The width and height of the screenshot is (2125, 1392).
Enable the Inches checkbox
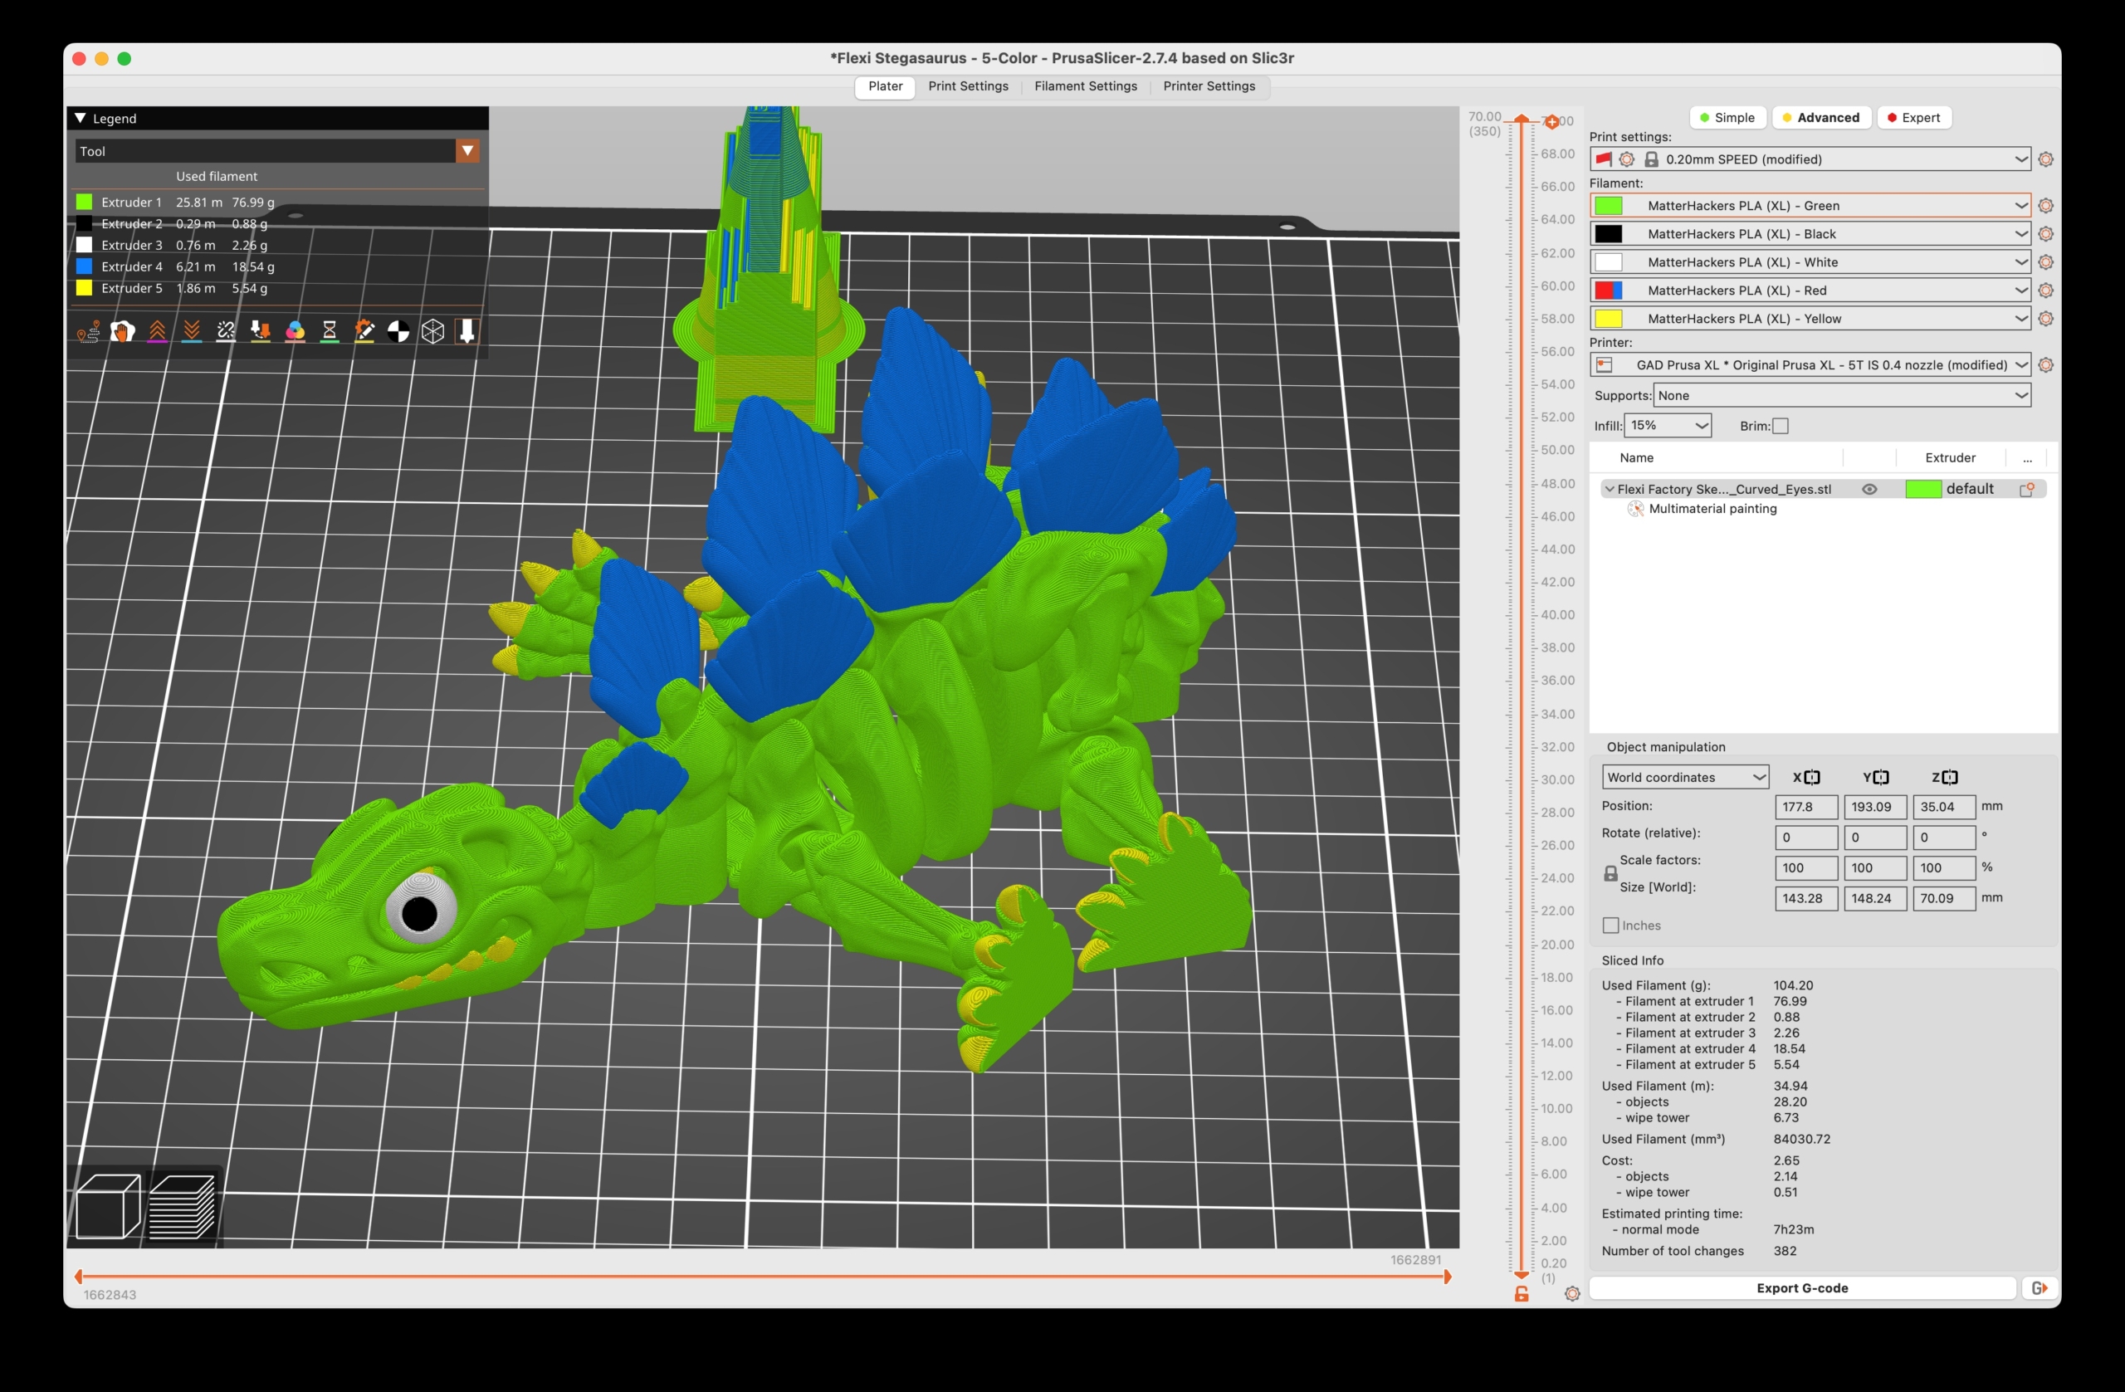[1610, 925]
